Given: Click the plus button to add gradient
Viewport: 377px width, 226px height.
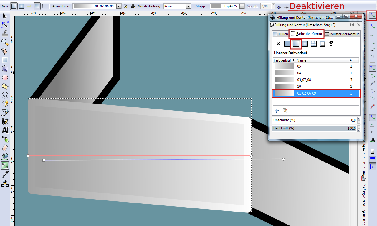Looking at the screenshot, I should [x=277, y=111].
